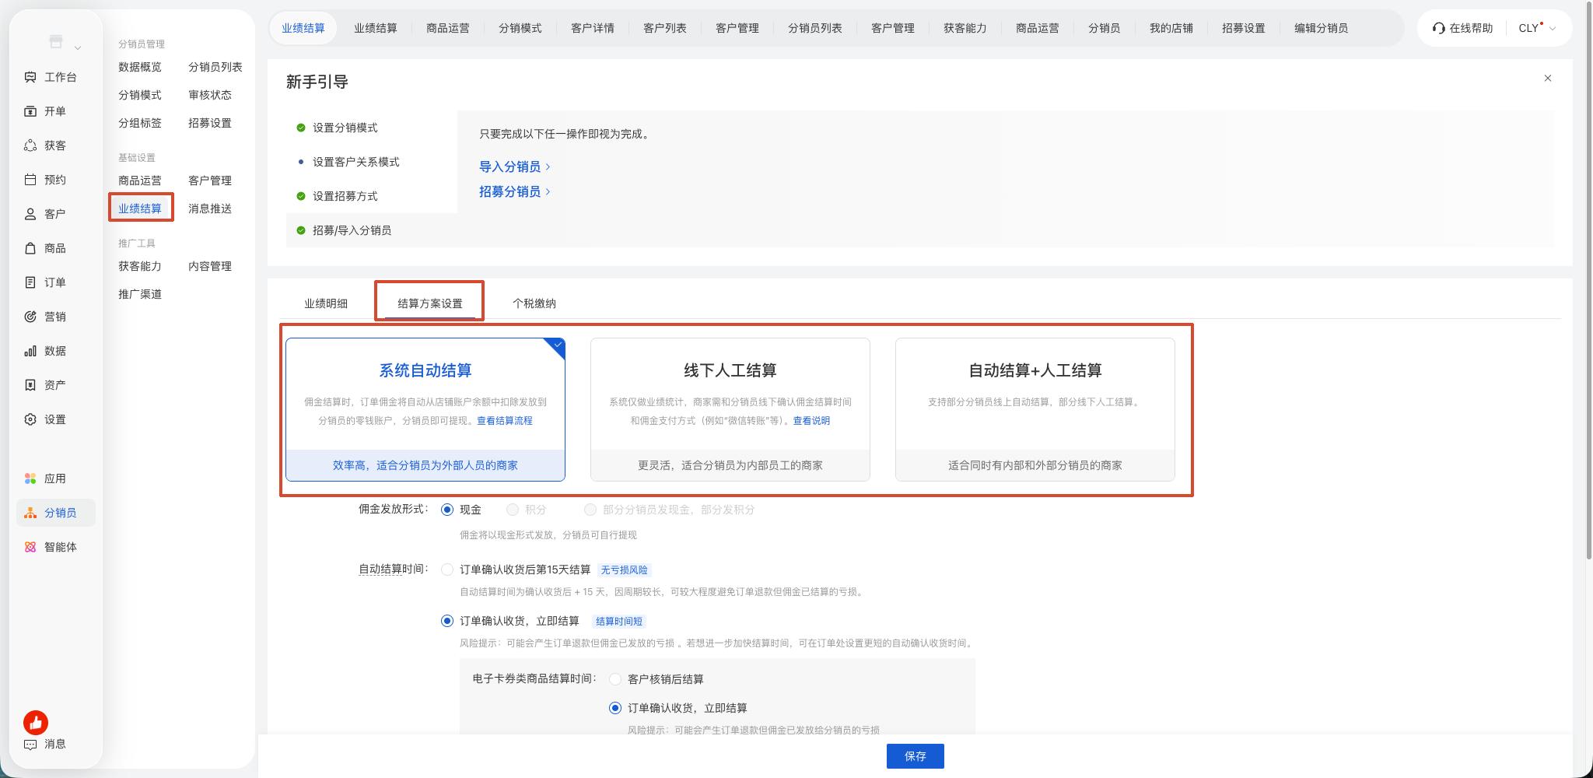
Task: Expand the CLY account dropdown
Action: click(1537, 28)
